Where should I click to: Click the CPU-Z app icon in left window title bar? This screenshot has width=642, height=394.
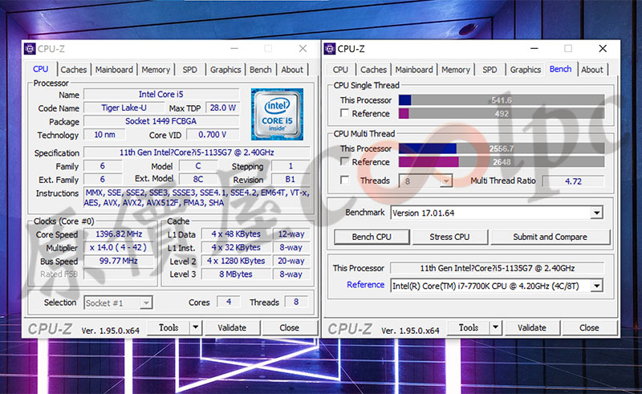click(x=30, y=49)
